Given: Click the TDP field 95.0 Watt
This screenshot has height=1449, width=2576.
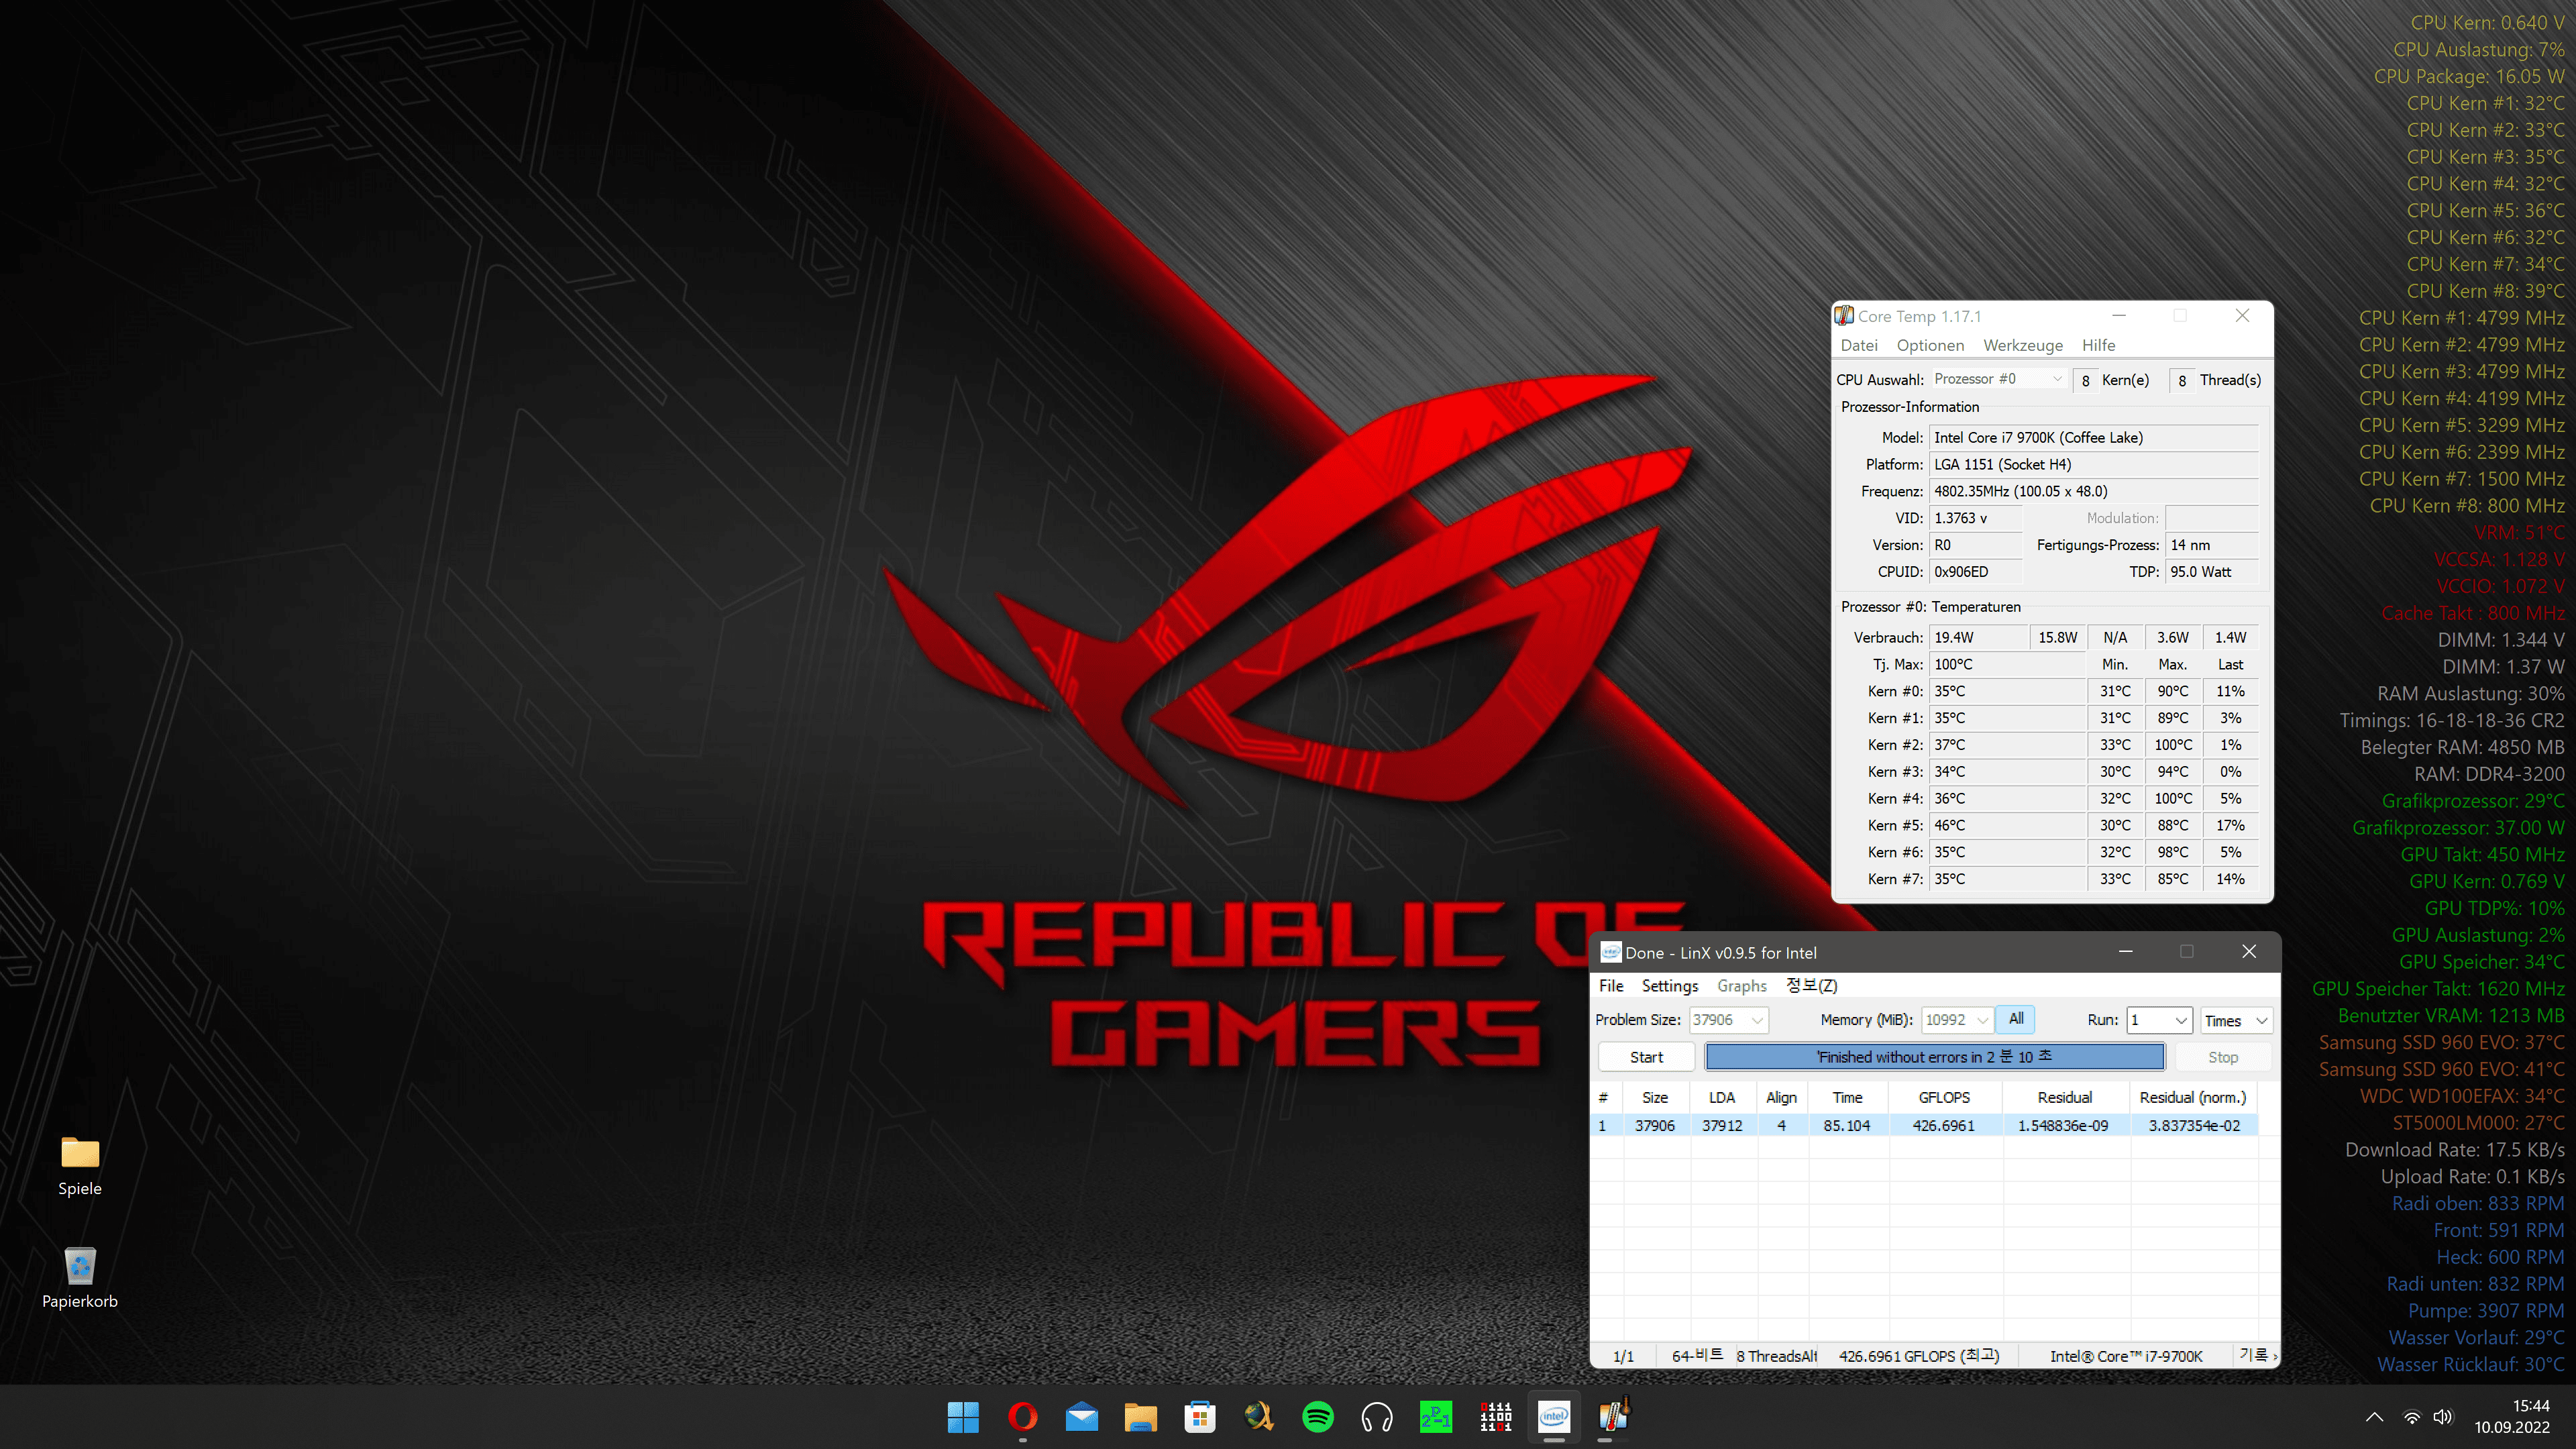Looking at the screenshot, I should [2211, 573].
